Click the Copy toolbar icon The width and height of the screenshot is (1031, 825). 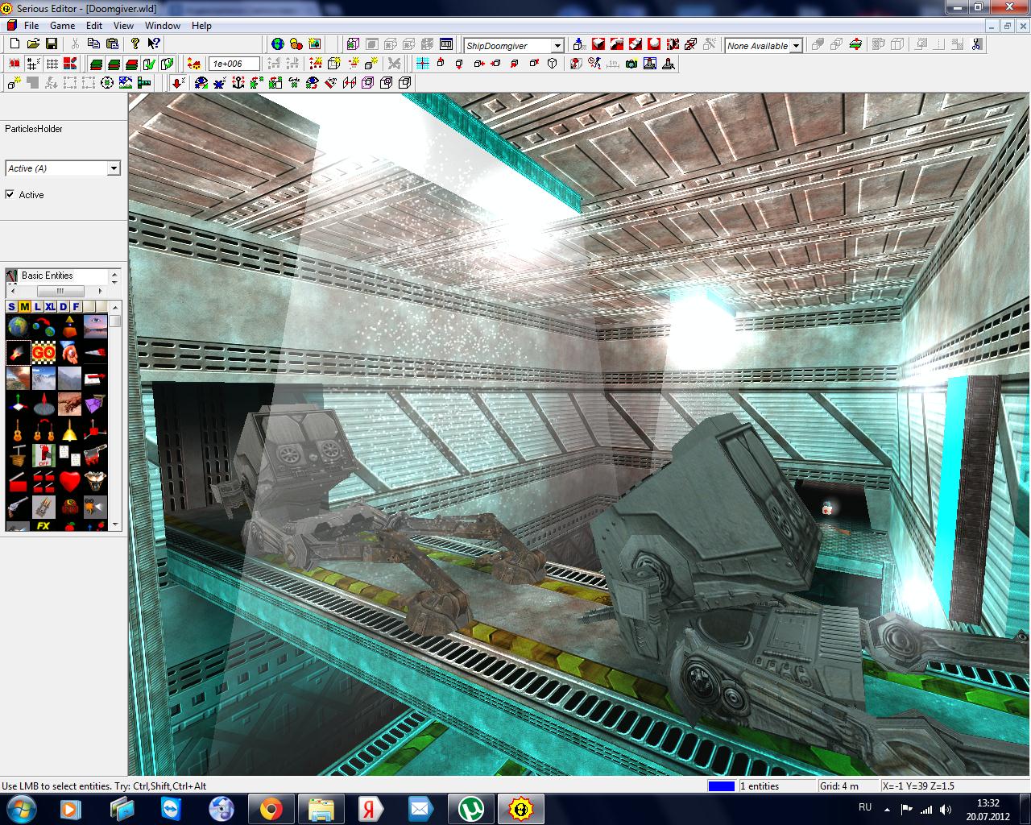94,44
